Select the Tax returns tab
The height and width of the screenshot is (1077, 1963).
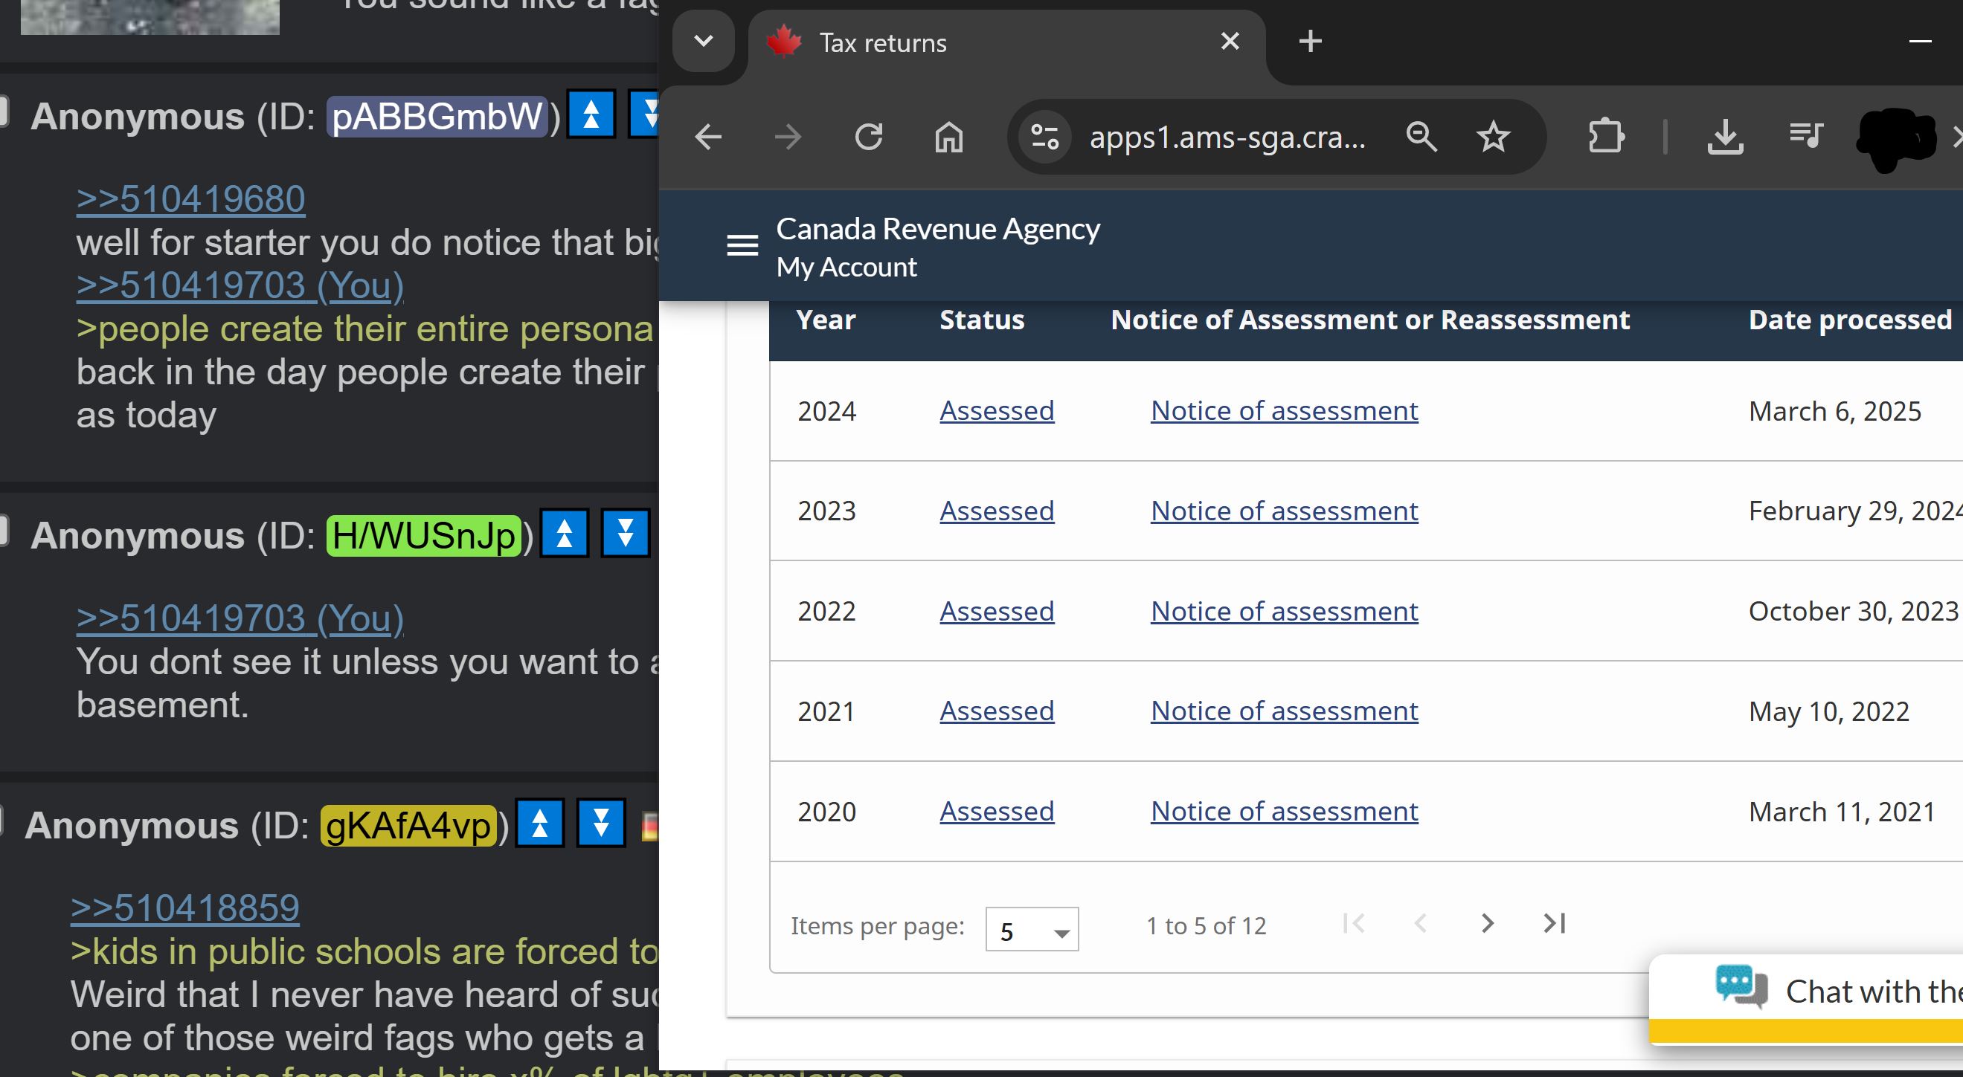(1006, 42)
